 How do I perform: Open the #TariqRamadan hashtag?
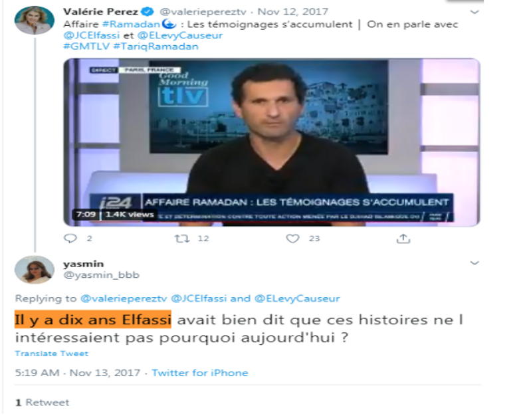click(156, 47)
